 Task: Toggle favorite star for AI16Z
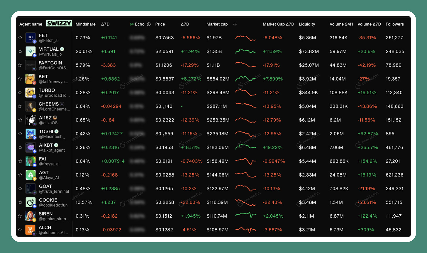pos(20,120)
